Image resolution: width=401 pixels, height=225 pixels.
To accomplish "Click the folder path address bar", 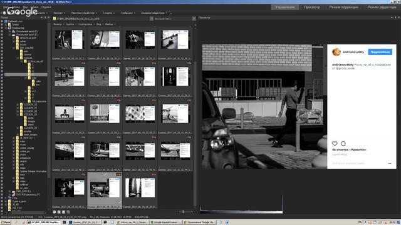I will 101,19.
